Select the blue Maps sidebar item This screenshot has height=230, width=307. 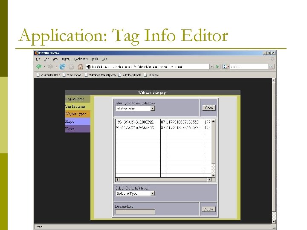(x=78, y=121)
